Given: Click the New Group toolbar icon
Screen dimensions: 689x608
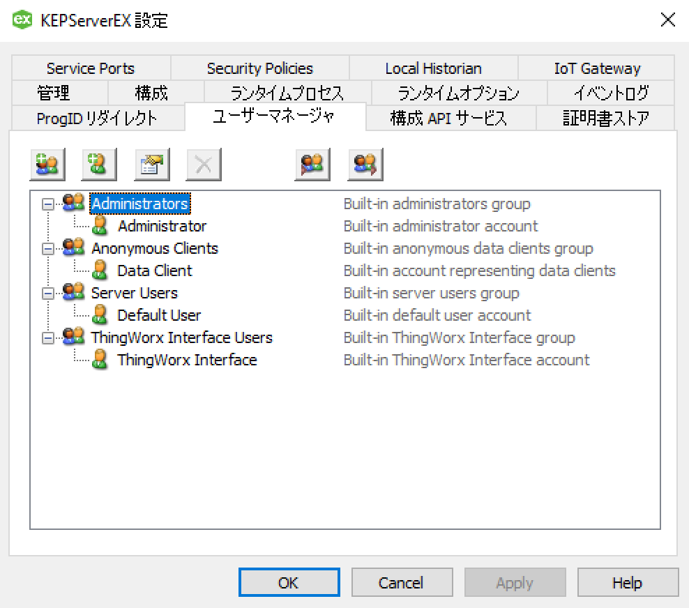Looking at the screenshot, I should (x=47, y=165).
